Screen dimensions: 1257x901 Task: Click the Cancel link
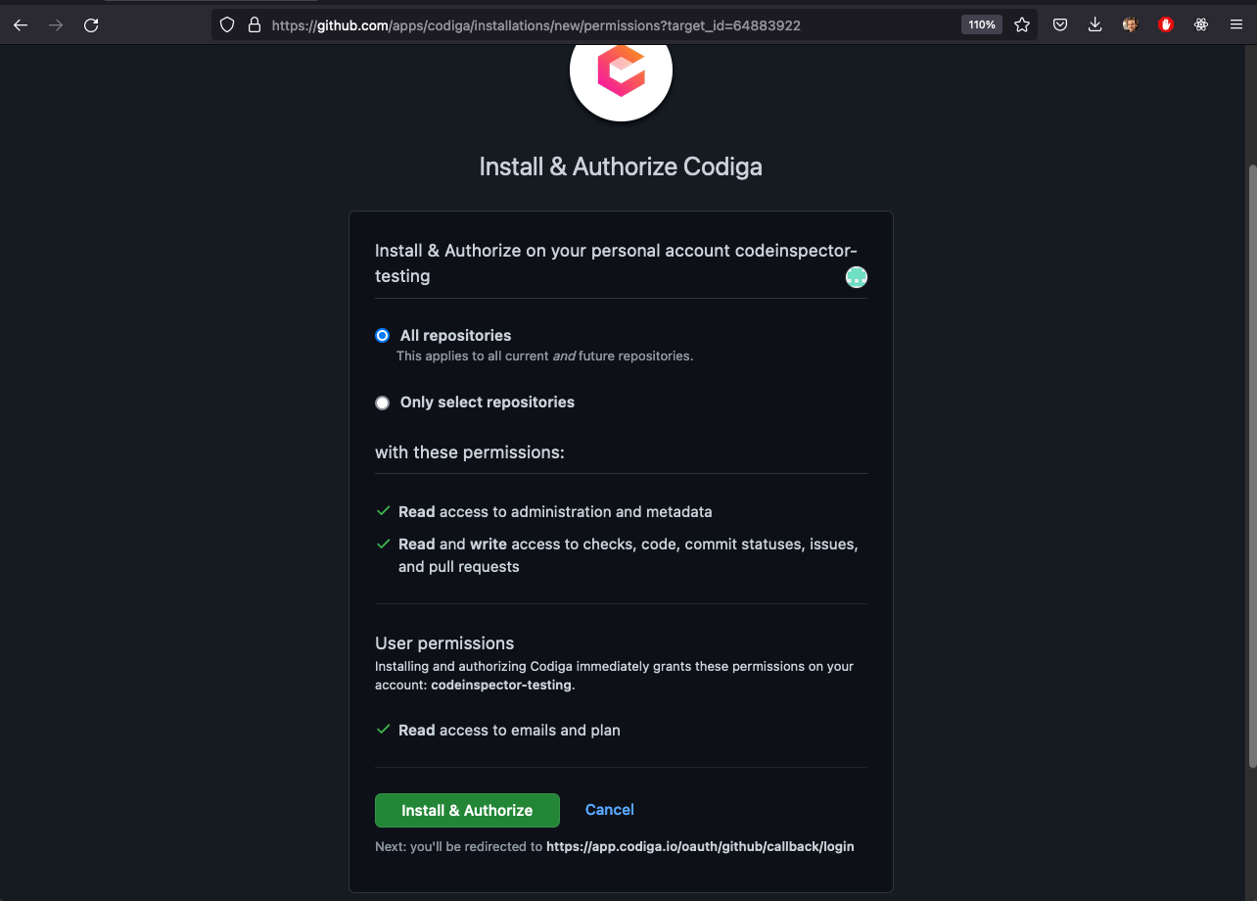pyautogui.click(x=609, y=810)
